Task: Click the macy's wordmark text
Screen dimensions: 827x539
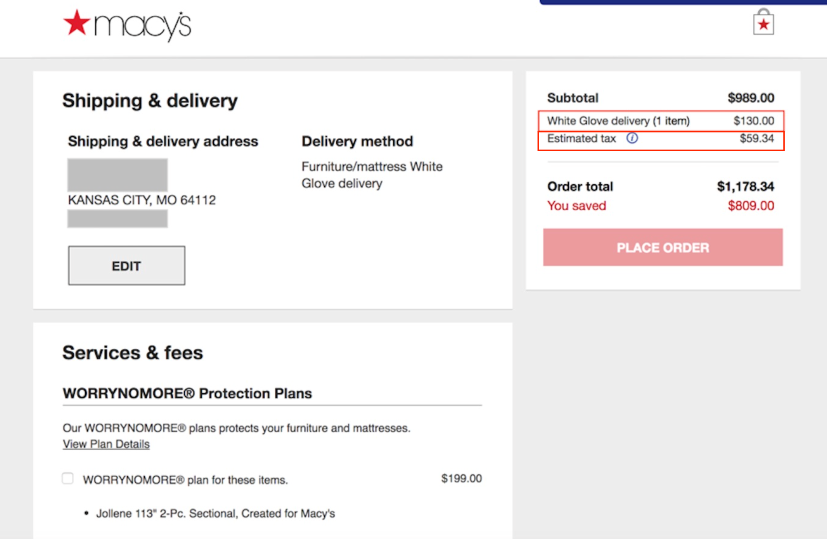Action: click(x=142, y=26)
